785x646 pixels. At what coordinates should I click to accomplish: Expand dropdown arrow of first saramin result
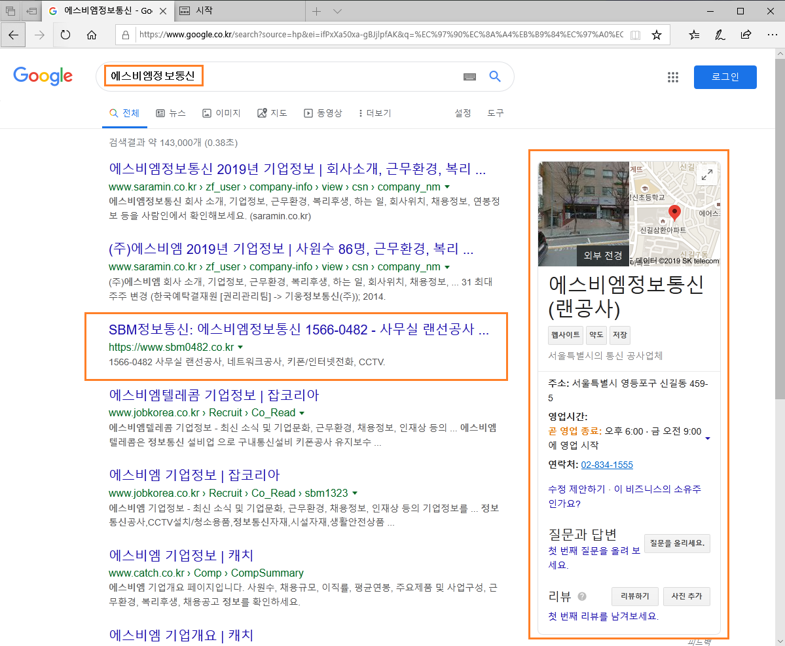tap(447, 187)
